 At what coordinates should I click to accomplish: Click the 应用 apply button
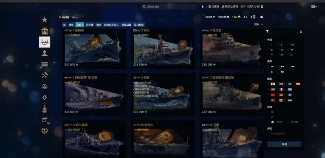tap(284, 145)
